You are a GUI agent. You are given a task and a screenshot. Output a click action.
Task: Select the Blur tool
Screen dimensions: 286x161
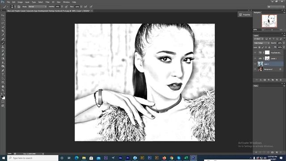pos(3,63)
